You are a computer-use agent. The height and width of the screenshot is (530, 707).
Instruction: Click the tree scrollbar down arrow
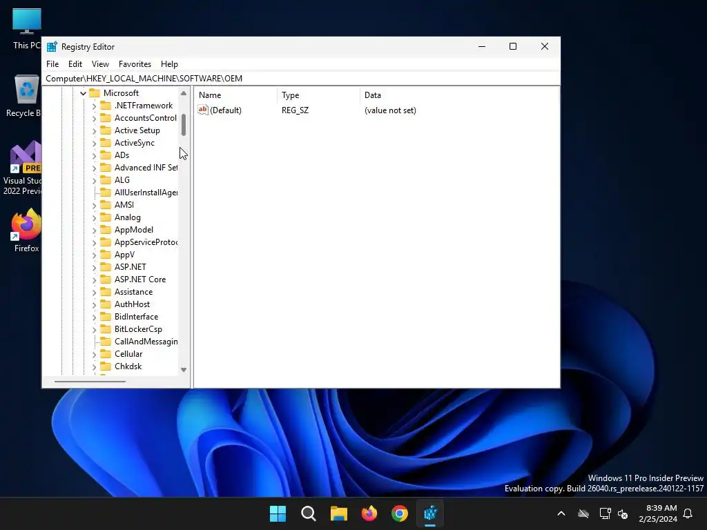pyautogui.click(x=184, y=370)
